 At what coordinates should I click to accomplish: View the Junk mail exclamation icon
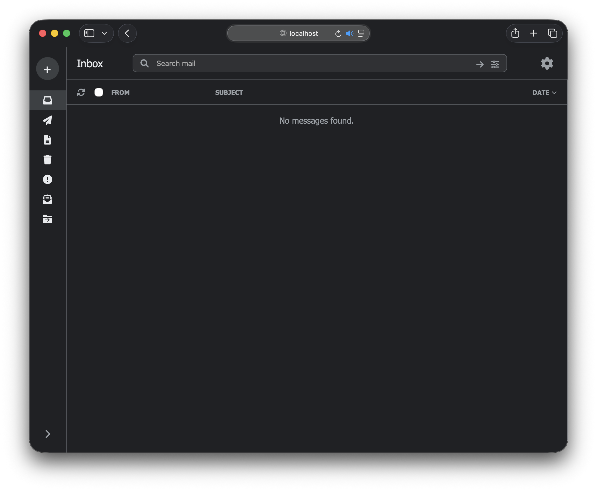click(x=48, y=179)
